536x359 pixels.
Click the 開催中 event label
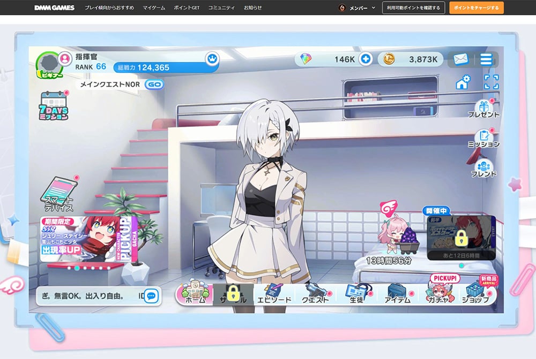(x=436, y=211)
